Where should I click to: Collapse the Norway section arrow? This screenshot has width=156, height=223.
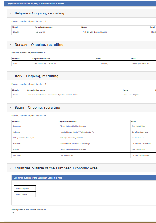click(x=10, y=45)
